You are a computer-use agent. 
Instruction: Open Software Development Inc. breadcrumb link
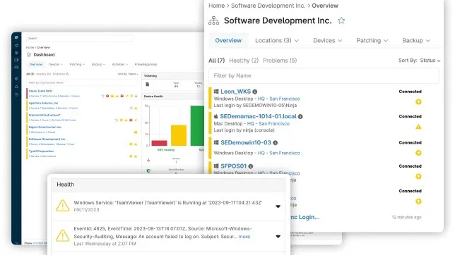pyautogui.click(x=268, y=6)
